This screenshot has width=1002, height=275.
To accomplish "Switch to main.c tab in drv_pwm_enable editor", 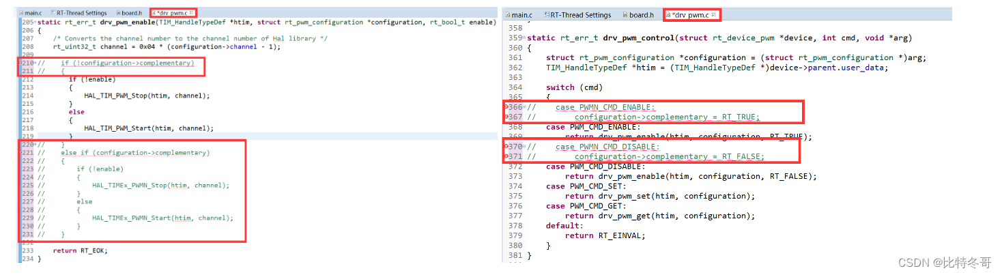I will coord(29,13).
